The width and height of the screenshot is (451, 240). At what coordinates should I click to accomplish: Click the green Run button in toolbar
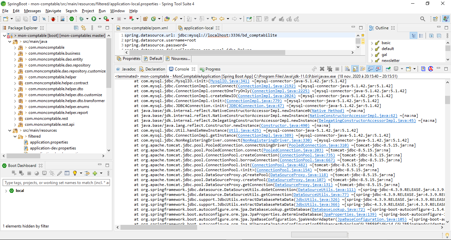pos(94,19)
